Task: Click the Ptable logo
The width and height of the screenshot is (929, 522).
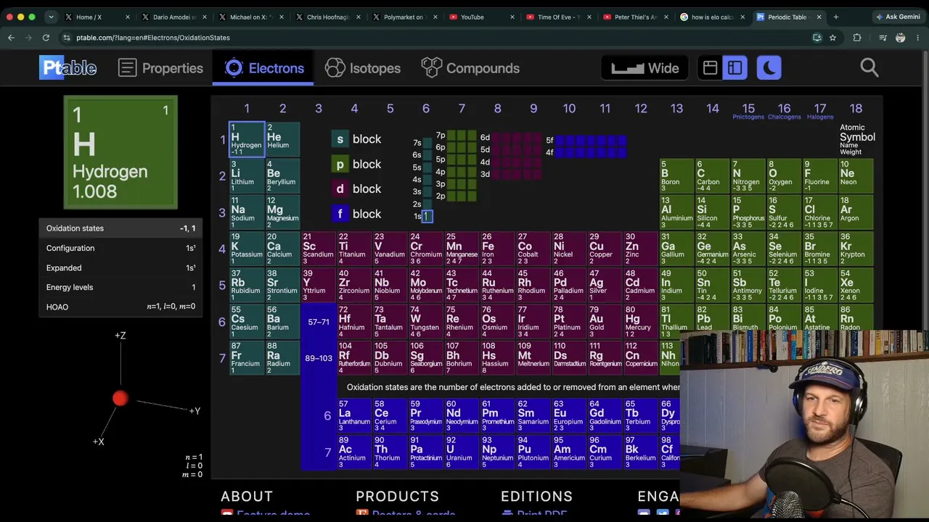Action: (68, 68)
